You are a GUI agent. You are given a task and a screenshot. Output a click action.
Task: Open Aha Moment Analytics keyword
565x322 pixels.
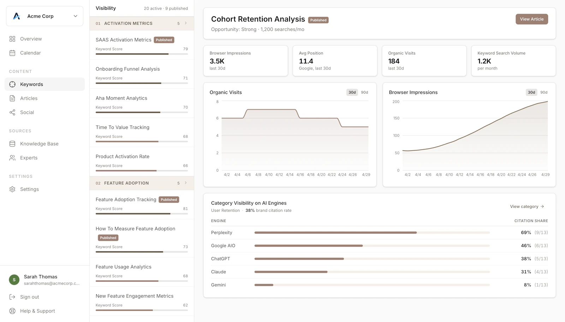142,103
